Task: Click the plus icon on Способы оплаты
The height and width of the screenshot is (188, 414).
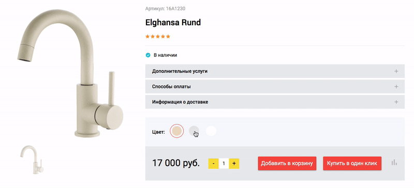Action: (396, 87)
